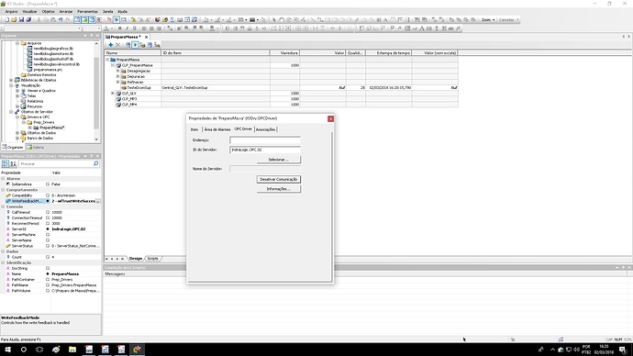Expand the CLP_GLV tag group
Viewport: 633px width, 356px height.
coord(113,94)
